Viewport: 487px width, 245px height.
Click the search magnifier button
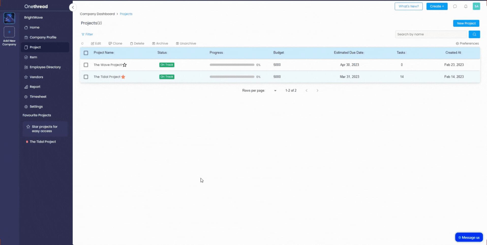(474, 34)
